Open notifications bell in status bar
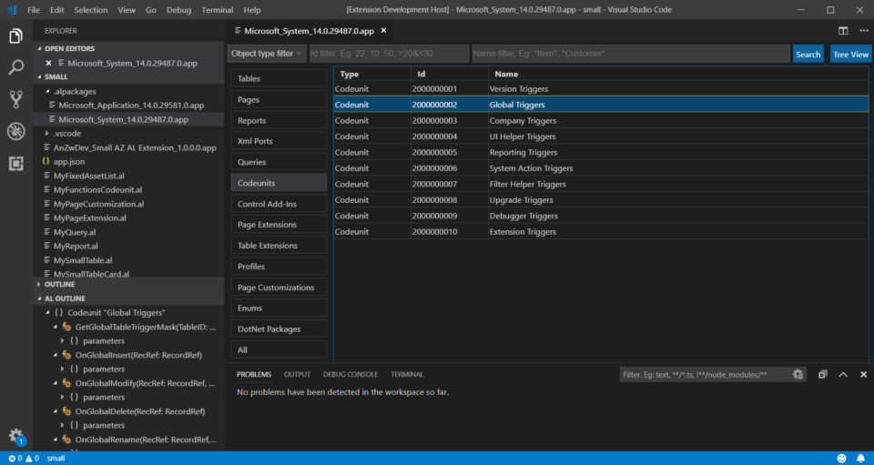 (x=860, y=459)
